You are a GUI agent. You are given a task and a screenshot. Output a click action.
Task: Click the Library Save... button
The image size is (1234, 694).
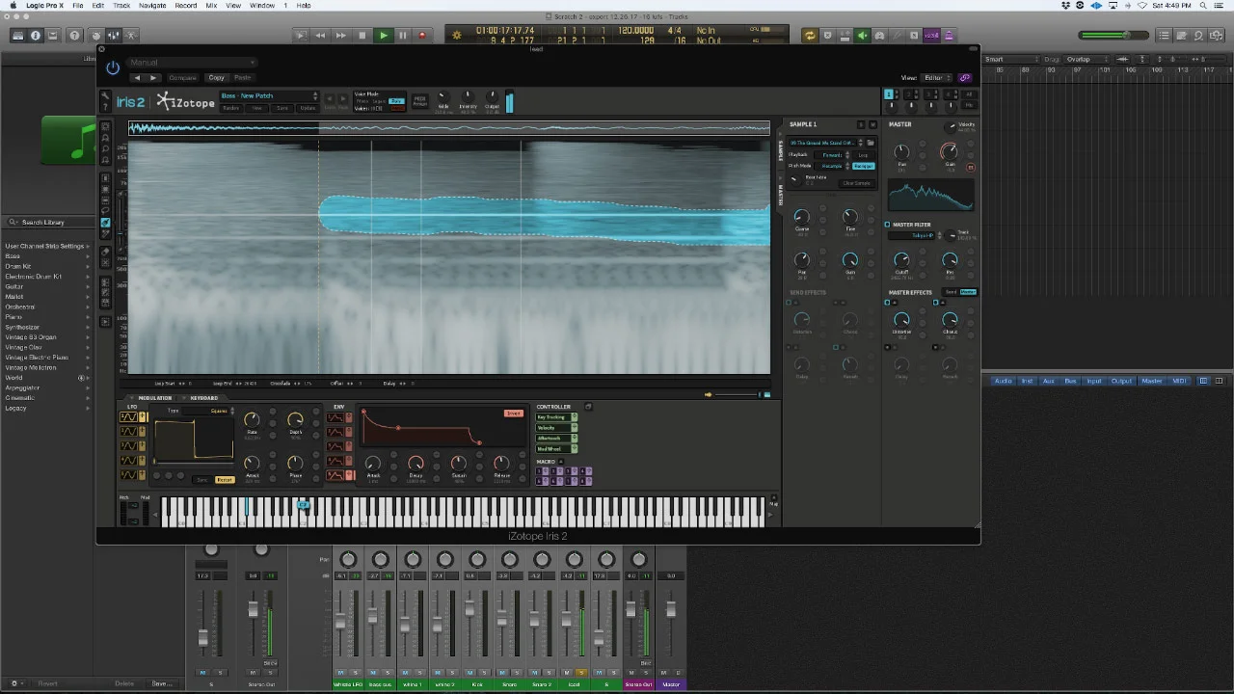(161, 683)
